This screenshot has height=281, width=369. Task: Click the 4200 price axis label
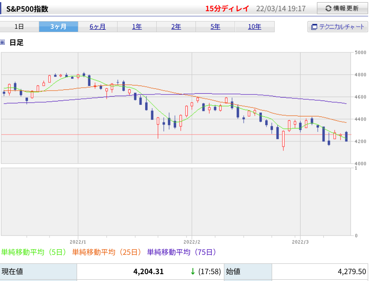tap(360, 141)
